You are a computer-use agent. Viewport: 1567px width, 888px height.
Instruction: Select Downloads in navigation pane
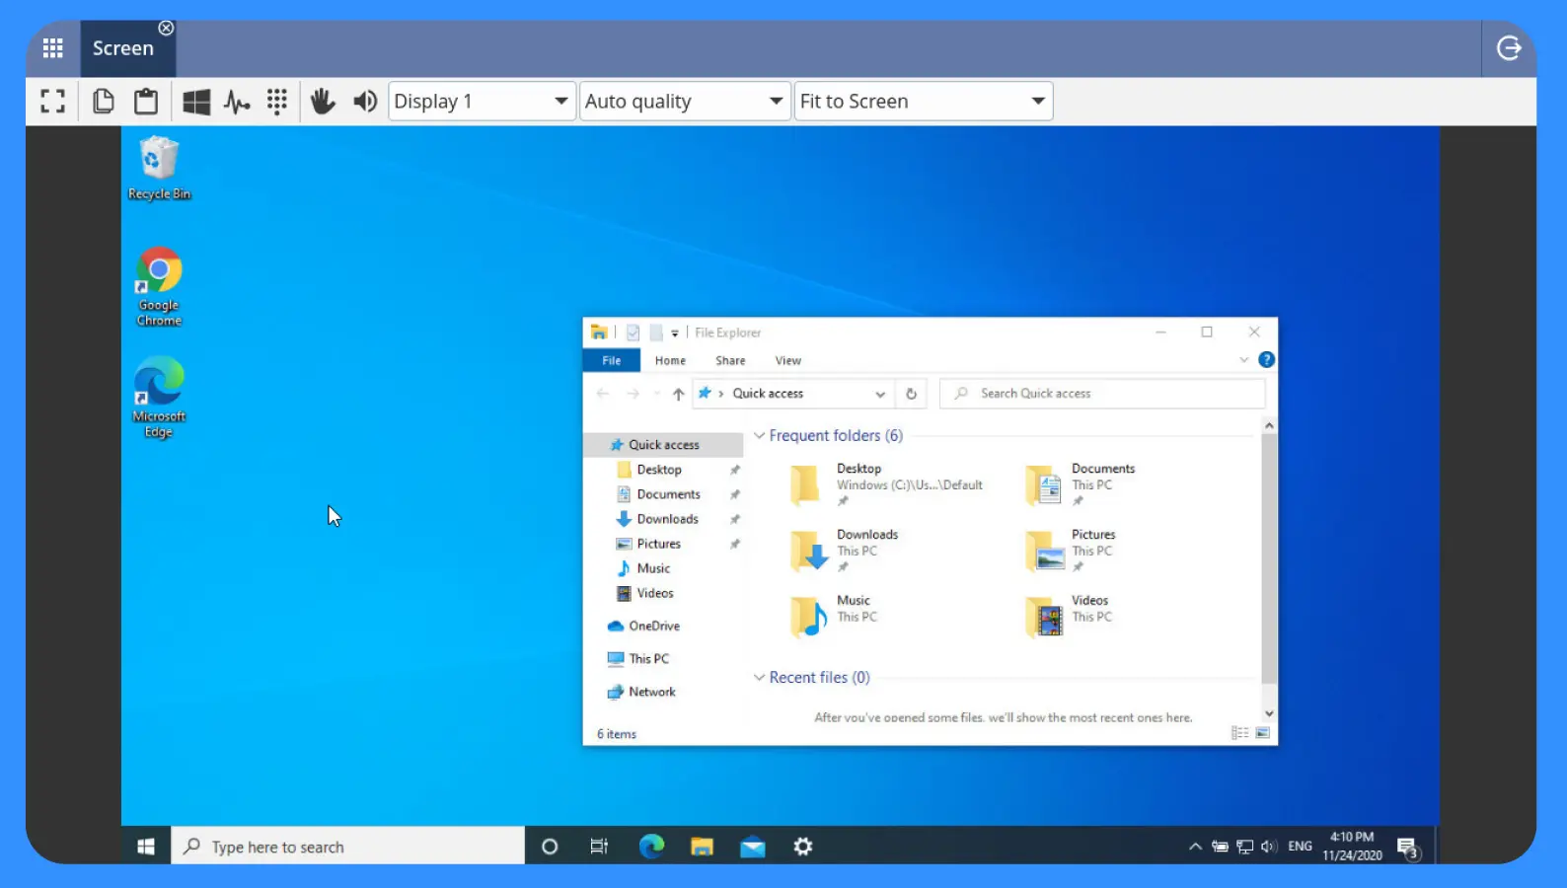coord(667,519)
